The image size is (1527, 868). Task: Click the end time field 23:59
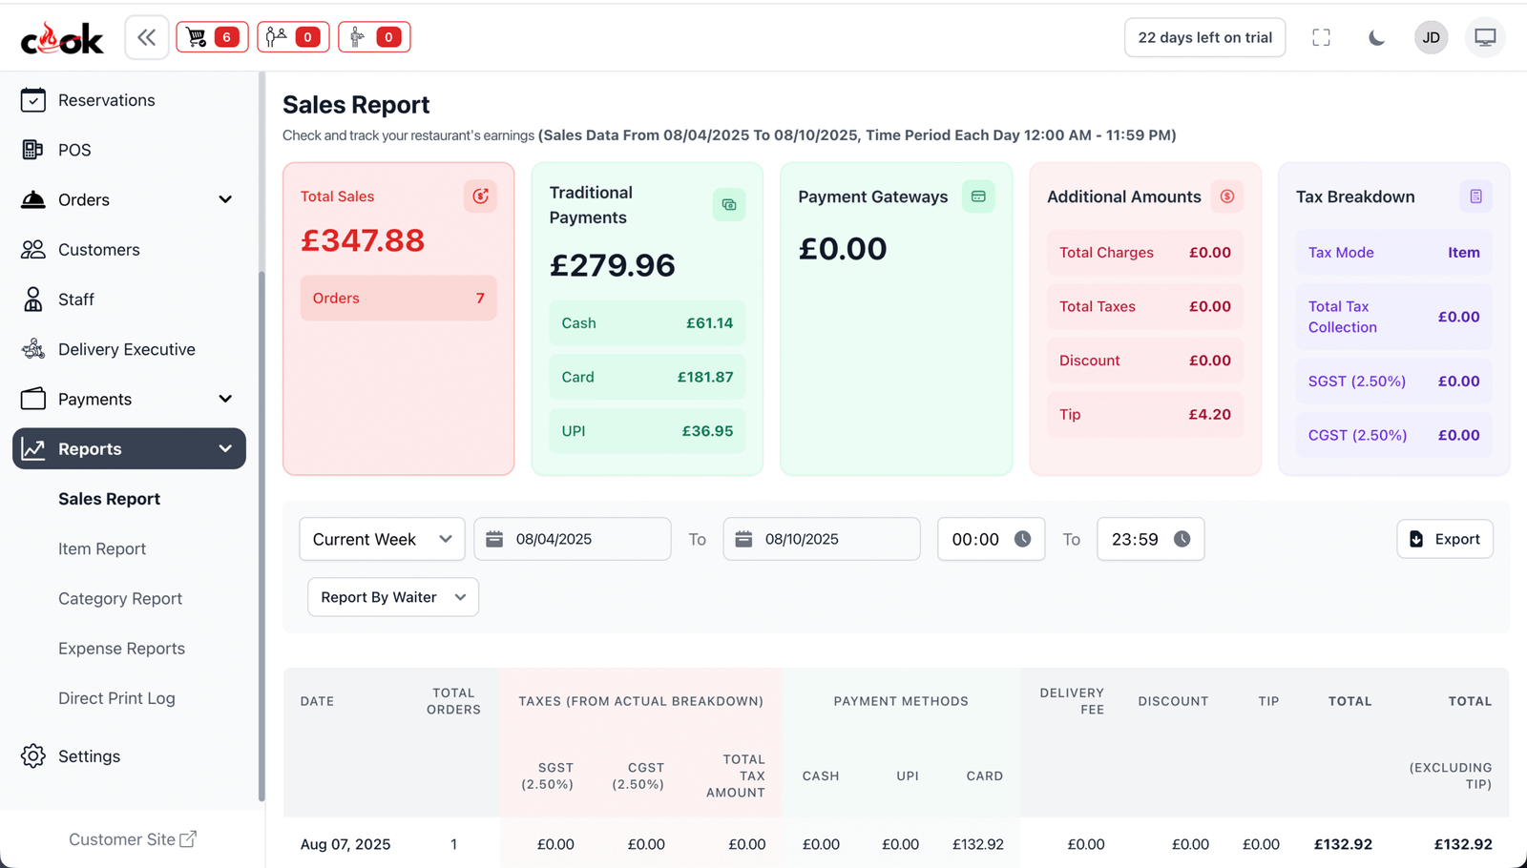pos(1150,539)
